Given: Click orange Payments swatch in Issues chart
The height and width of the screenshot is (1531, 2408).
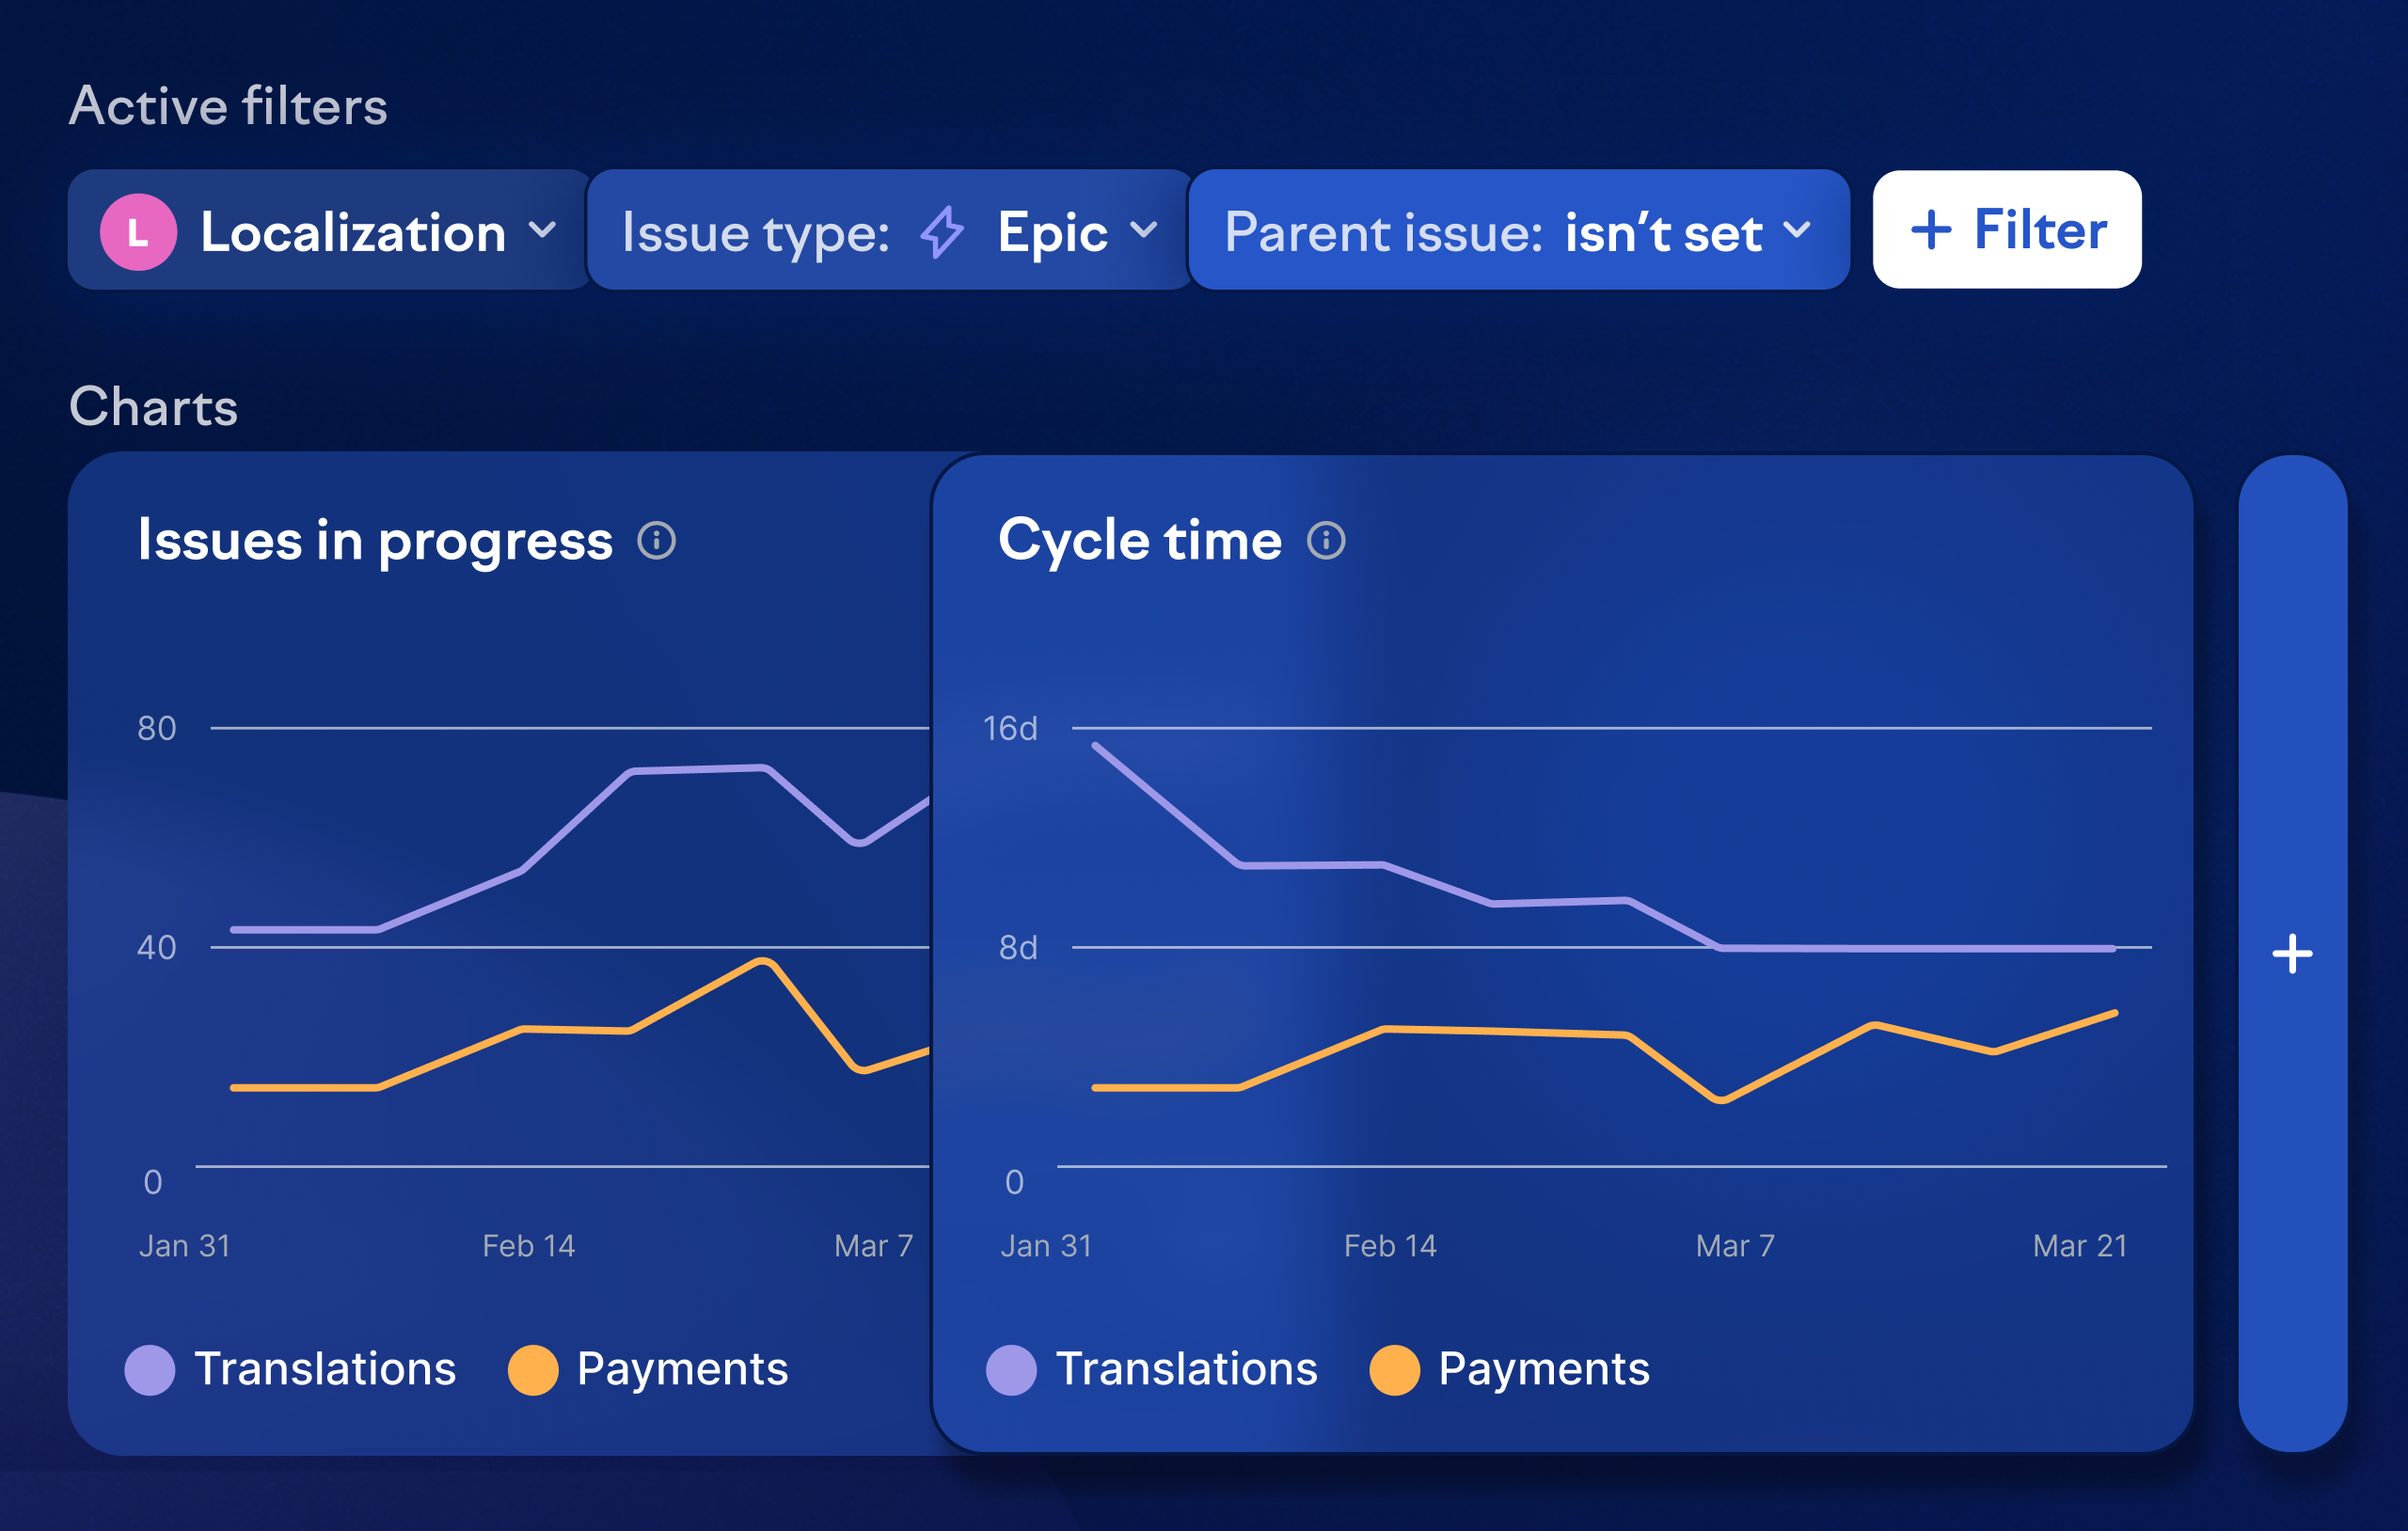Looking at the screenshot, I should [533, 1370].
